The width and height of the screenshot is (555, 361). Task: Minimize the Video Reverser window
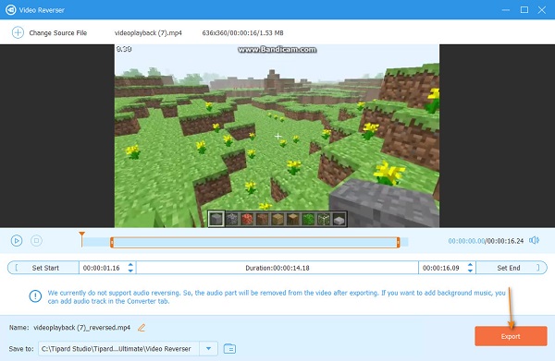[506, 10]
